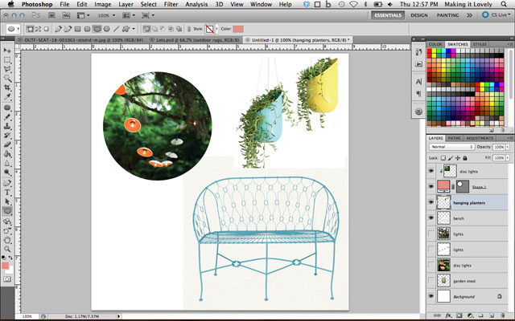
Task: Open the Paths panel tab
Action: pyautogui.click(x=455, y=137)
